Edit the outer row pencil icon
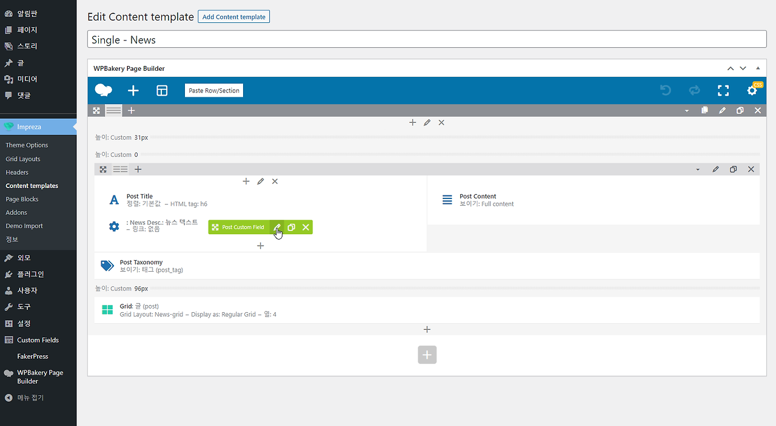 point(722,110)
